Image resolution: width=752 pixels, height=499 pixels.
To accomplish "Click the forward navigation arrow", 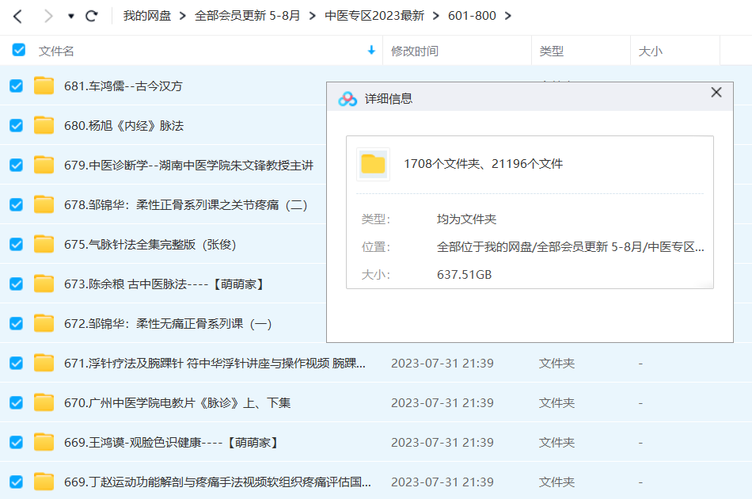I will point(48,16).
